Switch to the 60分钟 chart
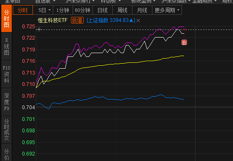This screenshot has height=161, width=233. click(x=82, y=10)
